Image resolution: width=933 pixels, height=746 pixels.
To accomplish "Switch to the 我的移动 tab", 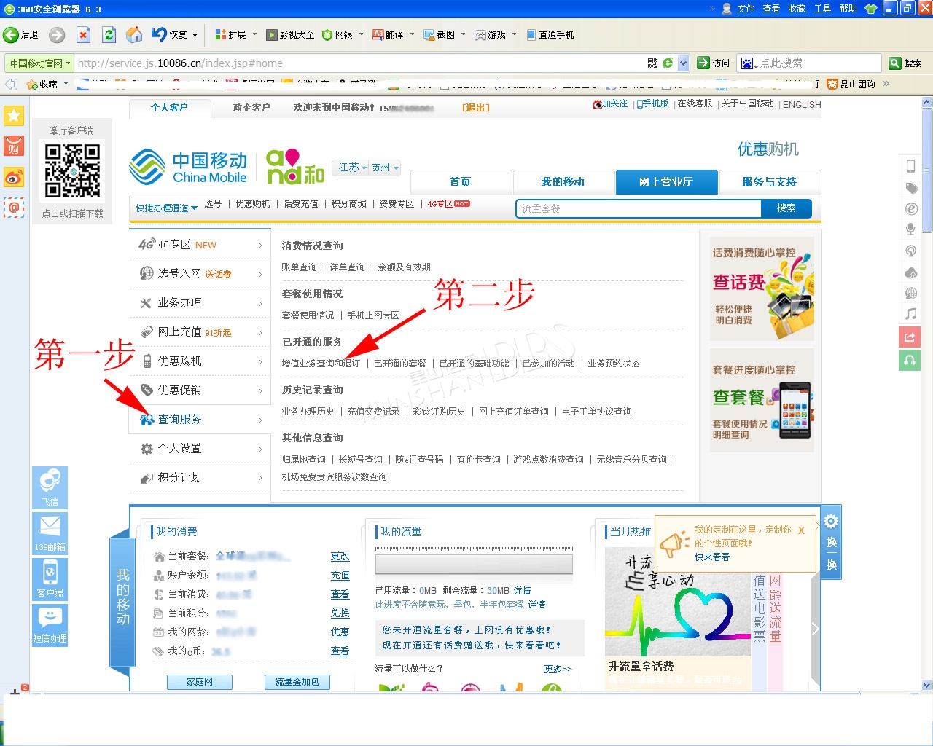I will coord(563,182).
